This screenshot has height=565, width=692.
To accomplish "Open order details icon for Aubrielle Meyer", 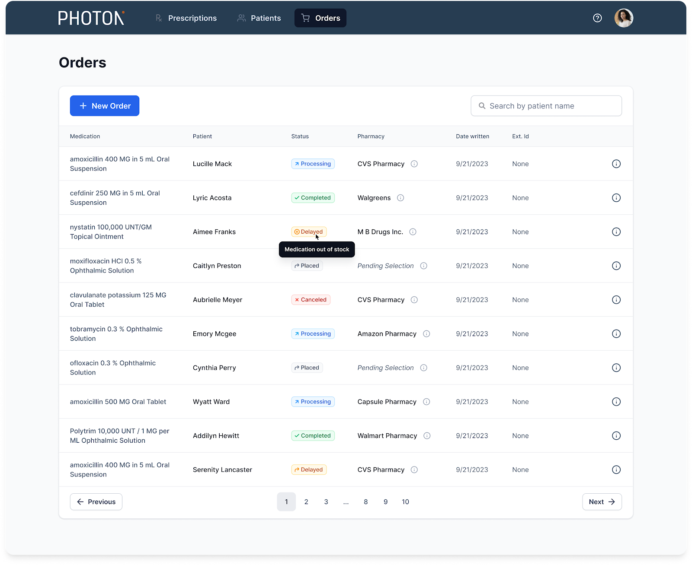I will pyautogui.click(x=616, y=300).
